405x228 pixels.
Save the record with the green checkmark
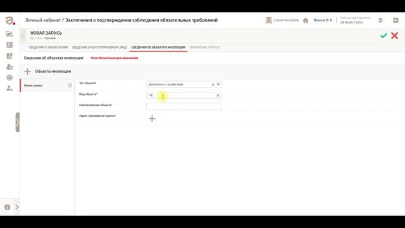tap(383, 35)
